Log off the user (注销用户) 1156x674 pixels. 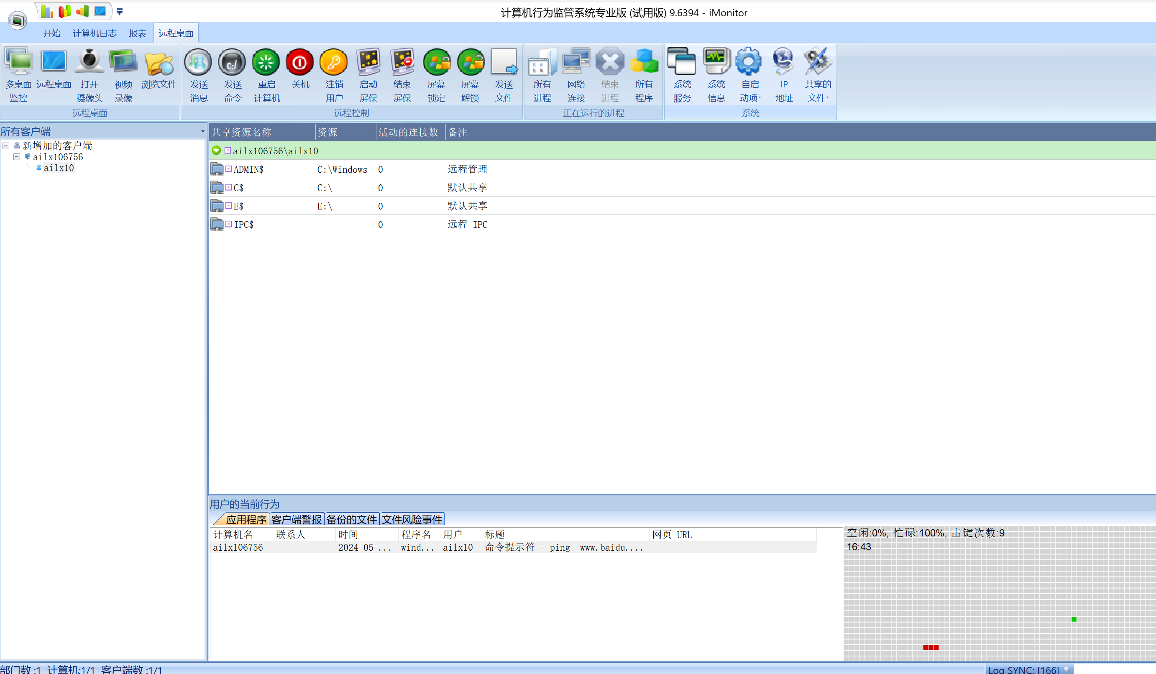[x=334, y=75]
